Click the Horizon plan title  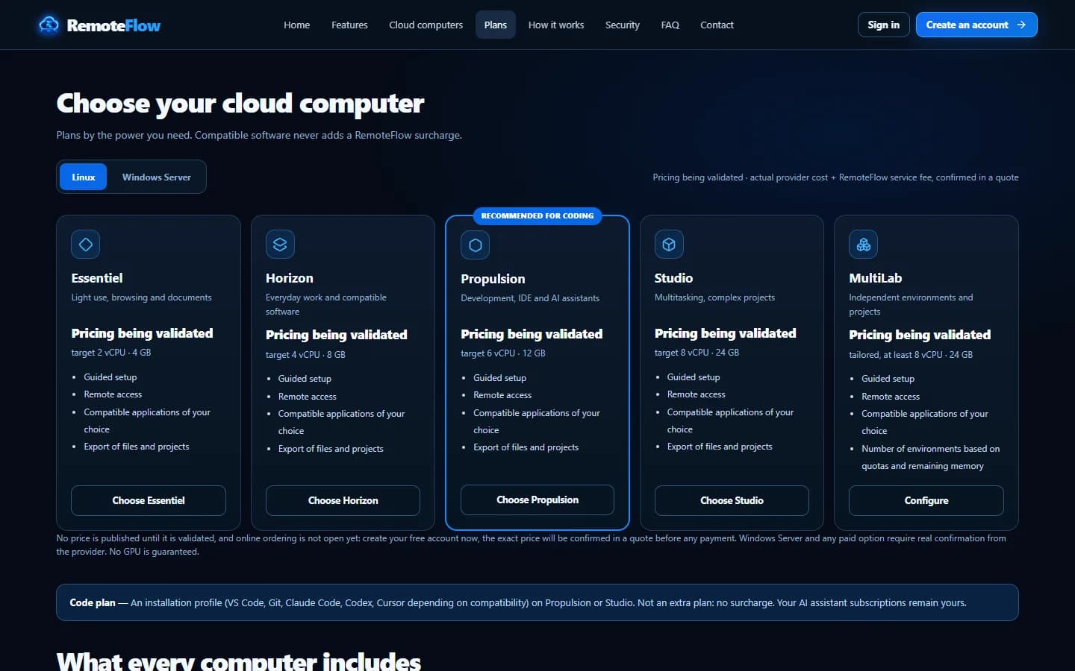[290, 278]
